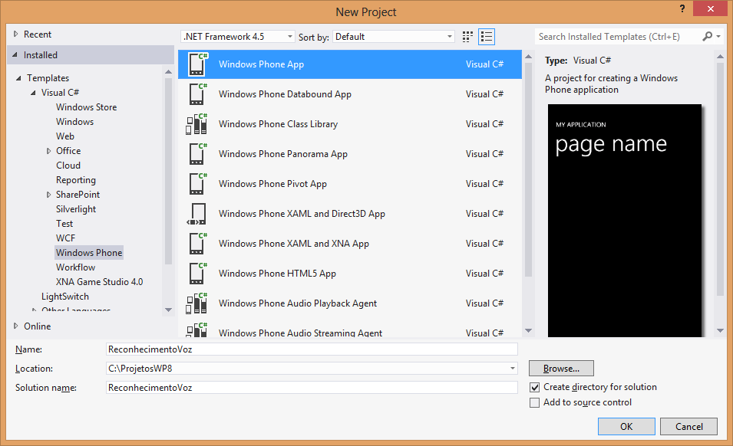This screenshot has width=733, height=446.
Task: Click the XAML and XNA App icon
Action: pyautogui.click(x=197, y=244)
